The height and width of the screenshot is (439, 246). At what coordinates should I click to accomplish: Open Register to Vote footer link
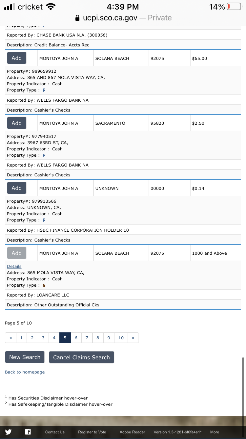pyautogui.click(x=92, y=432)
